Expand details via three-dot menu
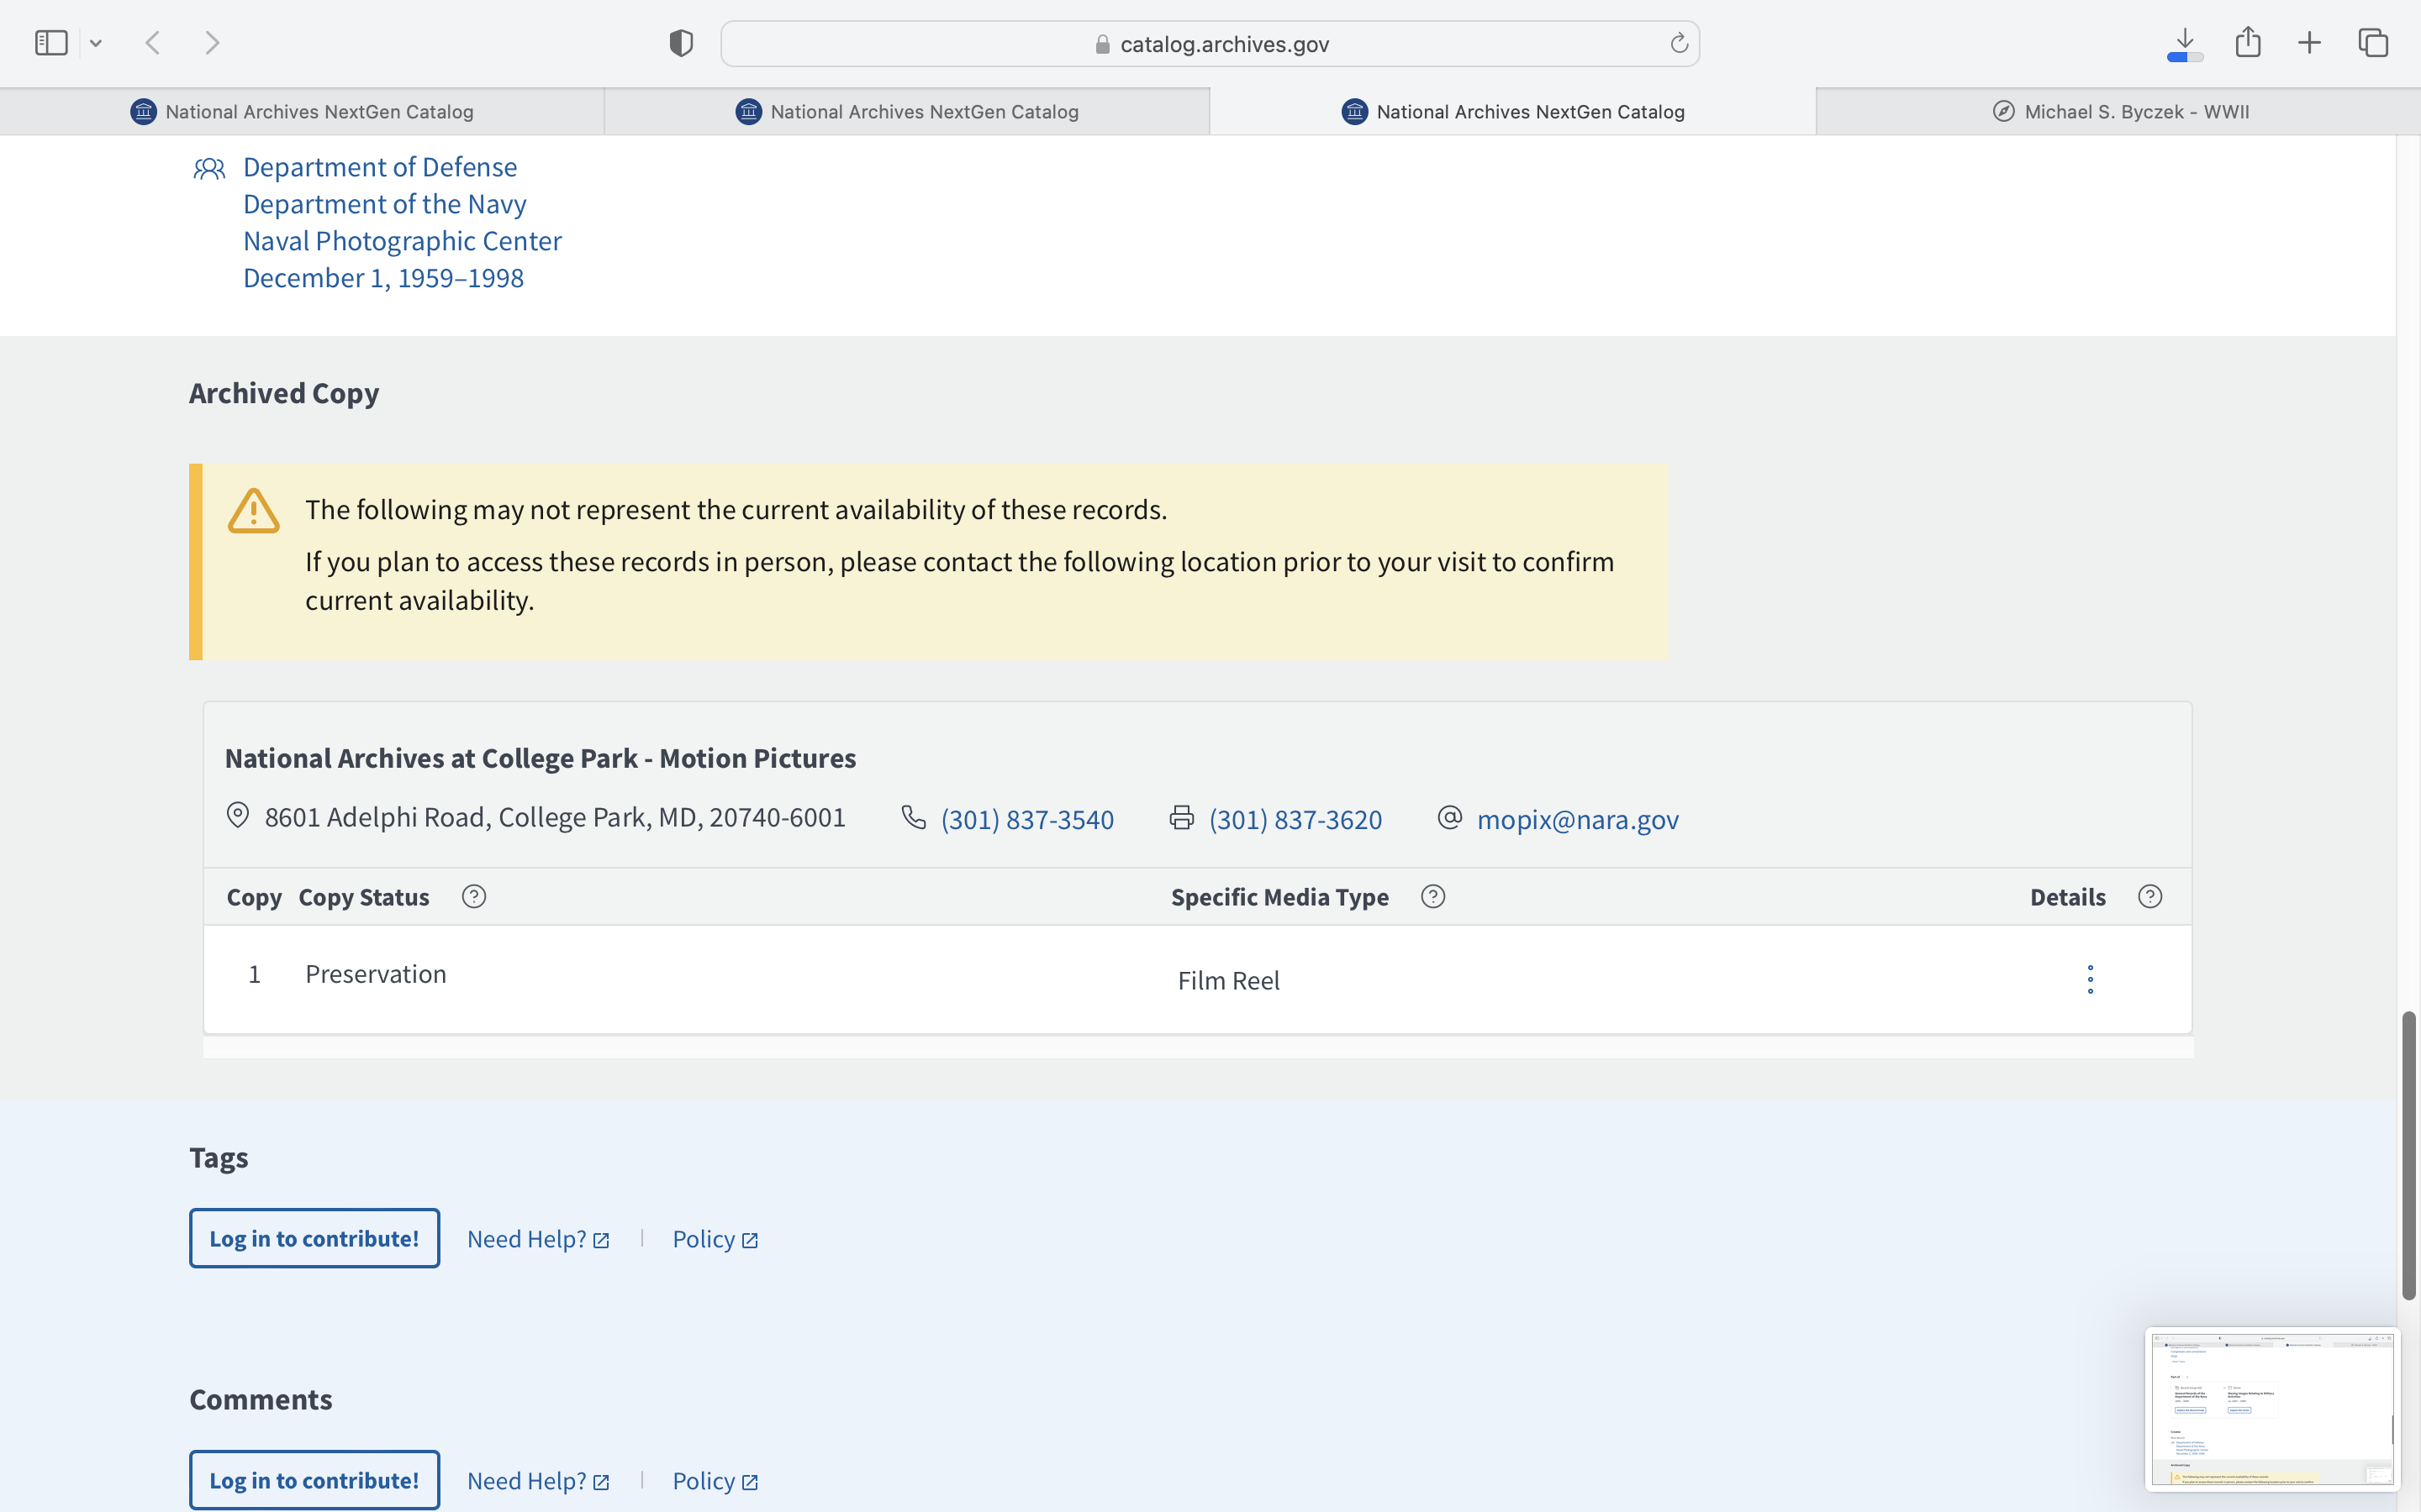This screenshot has width=2421, height=1512. tap(2090, 979)
